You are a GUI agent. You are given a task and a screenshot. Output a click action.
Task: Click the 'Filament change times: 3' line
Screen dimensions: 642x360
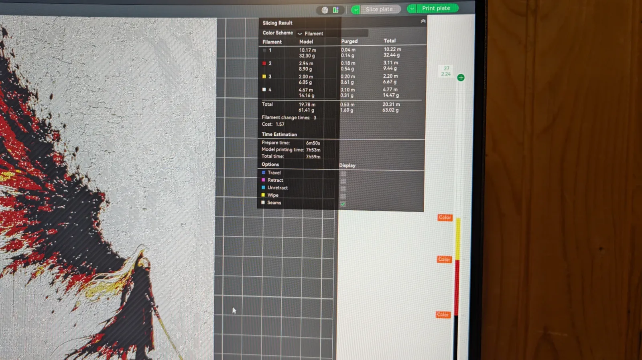coord(289,117)
